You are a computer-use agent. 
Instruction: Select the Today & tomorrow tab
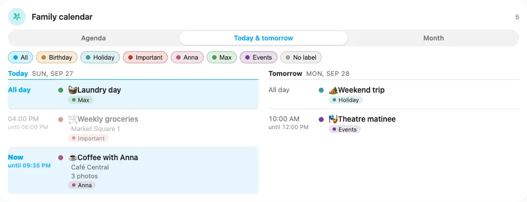pyautogui.click(x=263, y=38)
